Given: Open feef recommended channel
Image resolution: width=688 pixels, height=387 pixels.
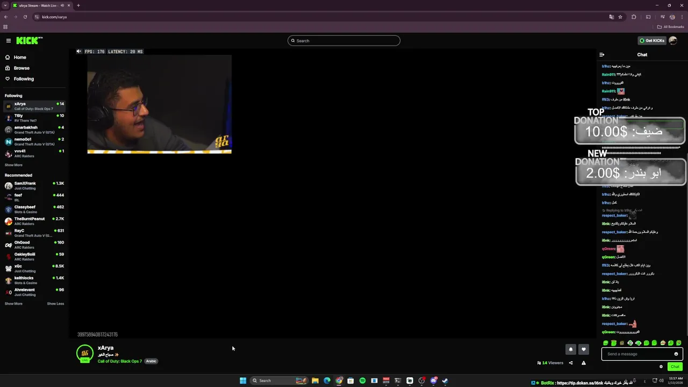Looking at the screenshot, I should [34, 198].
